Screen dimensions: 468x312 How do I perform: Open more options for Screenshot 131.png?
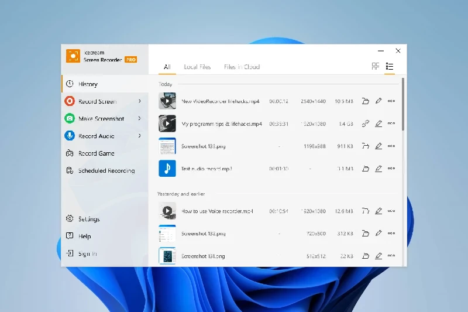click(391, 256)
